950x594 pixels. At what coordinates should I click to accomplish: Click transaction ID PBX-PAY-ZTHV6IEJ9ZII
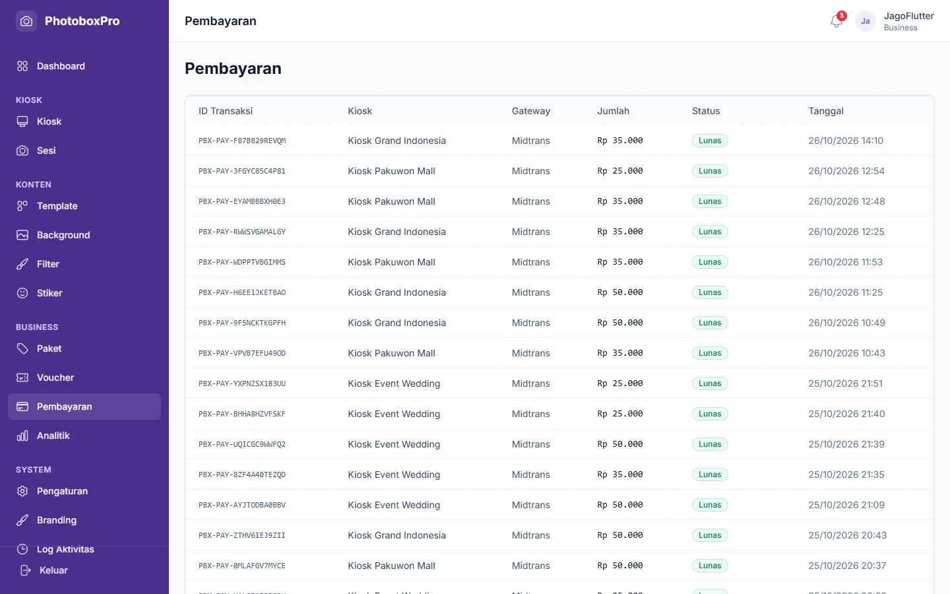click(x=242, y=535)
